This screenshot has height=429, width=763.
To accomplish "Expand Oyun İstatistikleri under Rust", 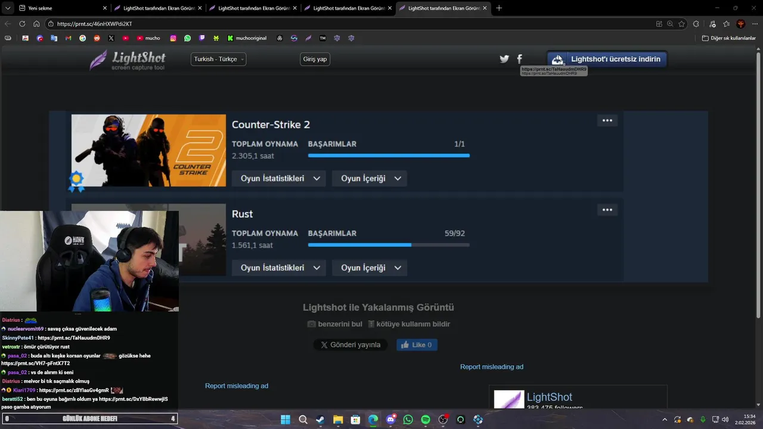I will 278,268.
